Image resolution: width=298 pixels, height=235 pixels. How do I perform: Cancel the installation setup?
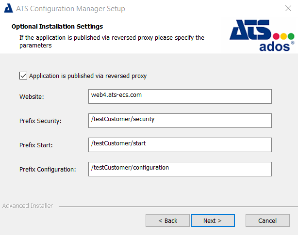click(x=267, y=220)
